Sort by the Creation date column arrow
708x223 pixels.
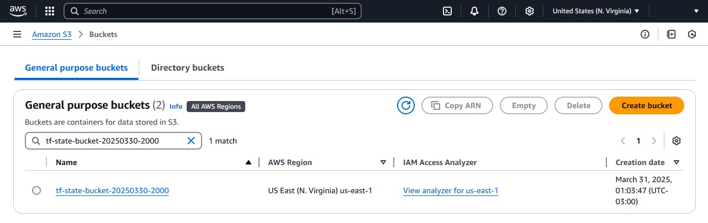676,162
